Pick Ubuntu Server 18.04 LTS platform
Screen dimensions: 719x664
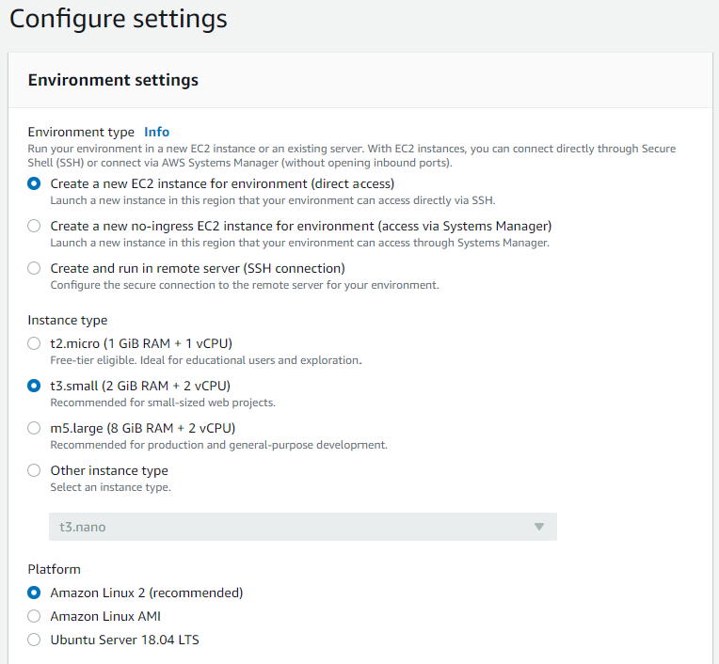[x=35, y=640]
